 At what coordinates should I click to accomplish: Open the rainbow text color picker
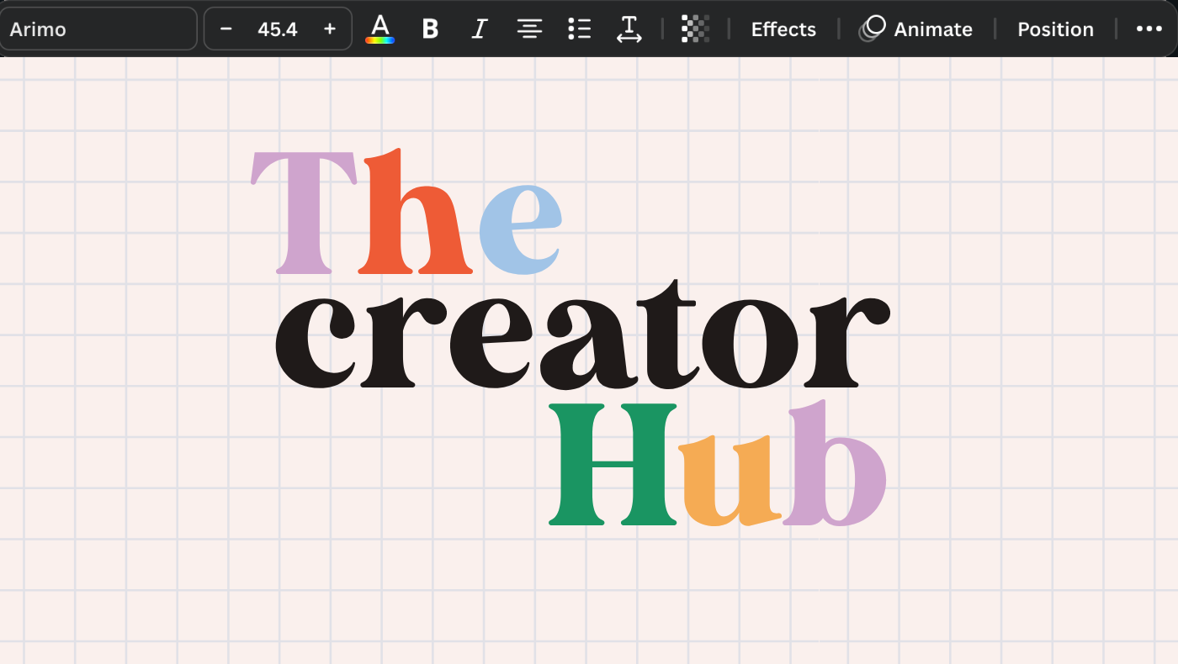(380, 29)
